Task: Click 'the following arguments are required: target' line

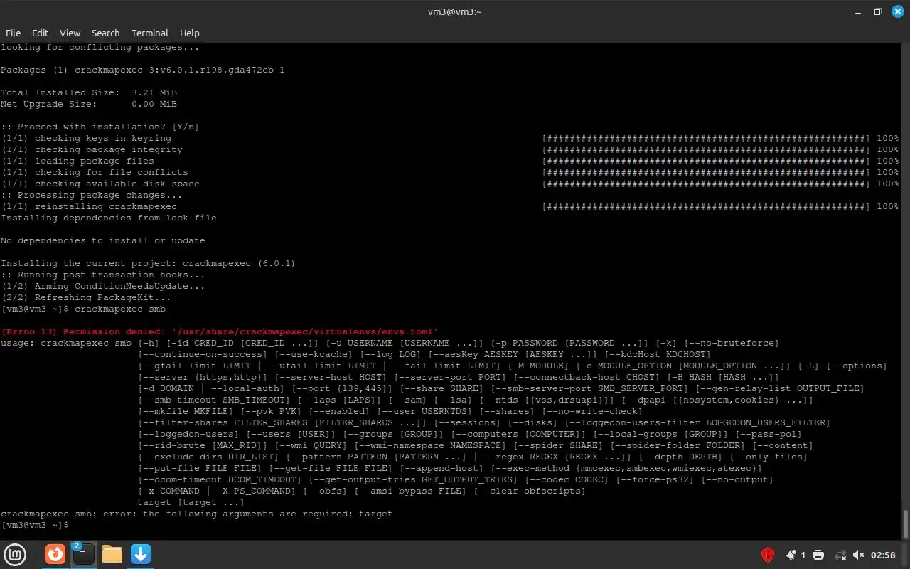Action: (x=267, y=514)
